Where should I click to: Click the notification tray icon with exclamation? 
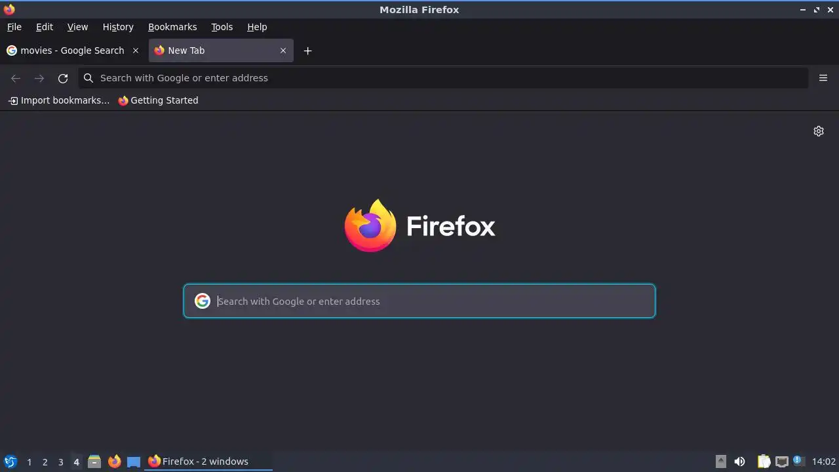[798, 461]
